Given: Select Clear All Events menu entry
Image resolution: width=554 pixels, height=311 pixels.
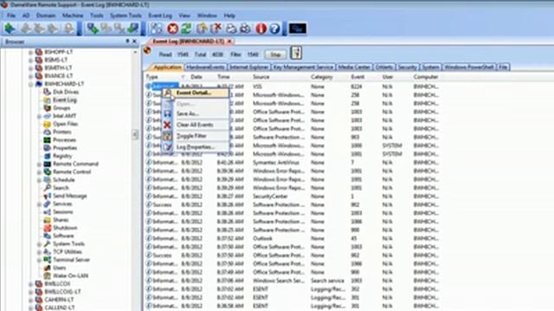Looking at the screenshot, I should click(x=196, y=124).
